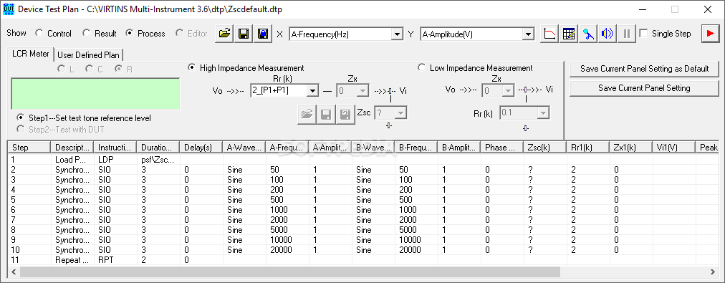Open the X-Y plot graph icon
Screen dimensions: 725x283
(549, 34)
